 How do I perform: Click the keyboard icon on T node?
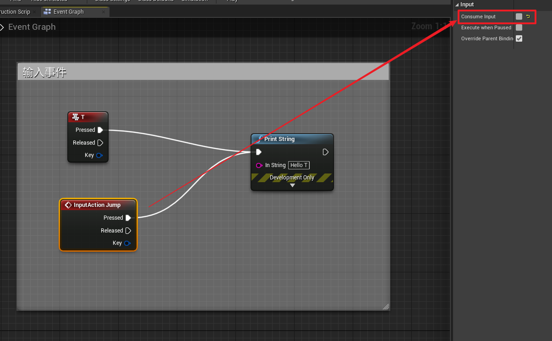click(x=76, y=117)
